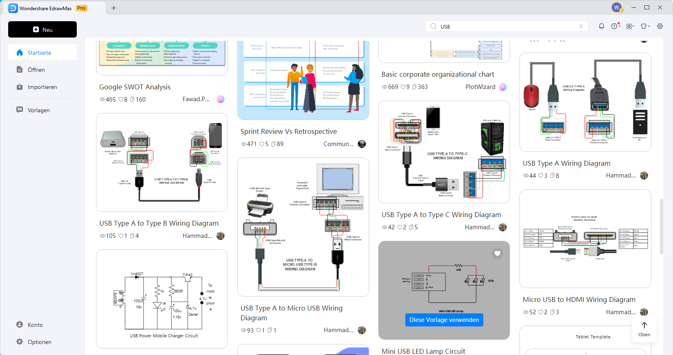Click the Fawad.P... author name
This screenshot has height=355, width=673.
point(196,99)
